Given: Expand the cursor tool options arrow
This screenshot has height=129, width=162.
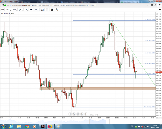Looking at the screenshot, I should [39, 10].
